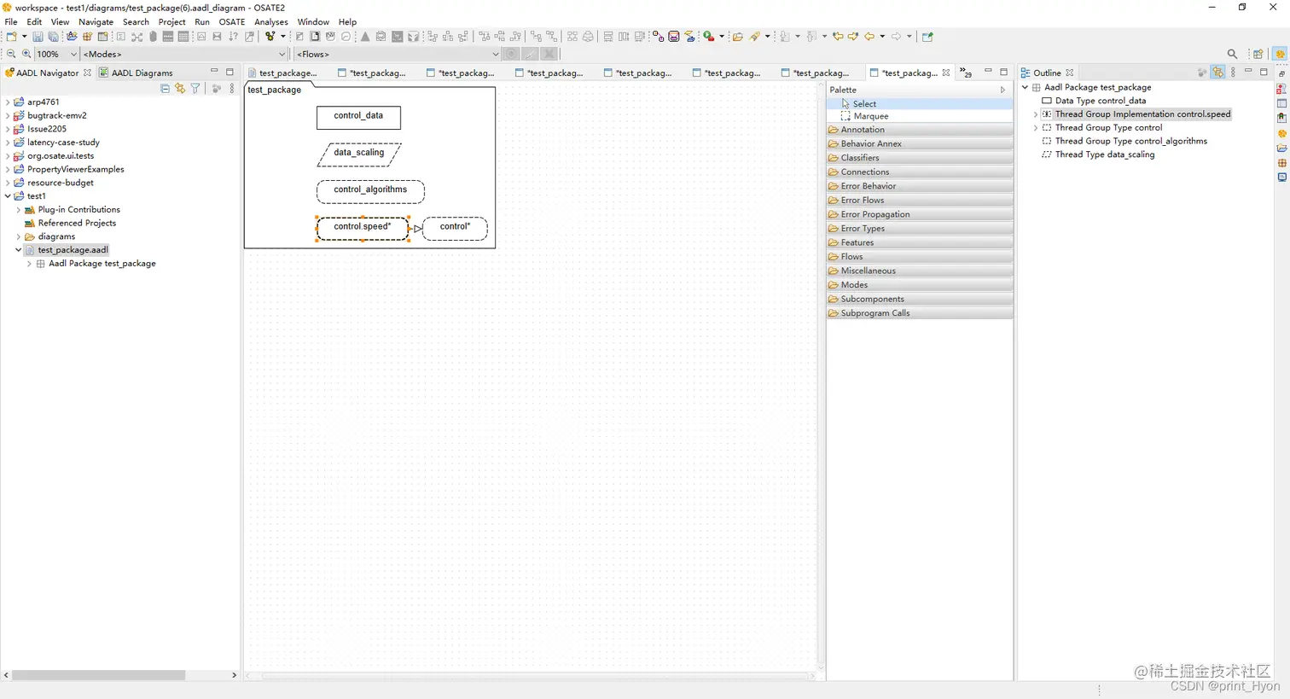Expand Thread Group Type control in Outline
This screenshot has height=699, width=1290.
(1036, 128)
